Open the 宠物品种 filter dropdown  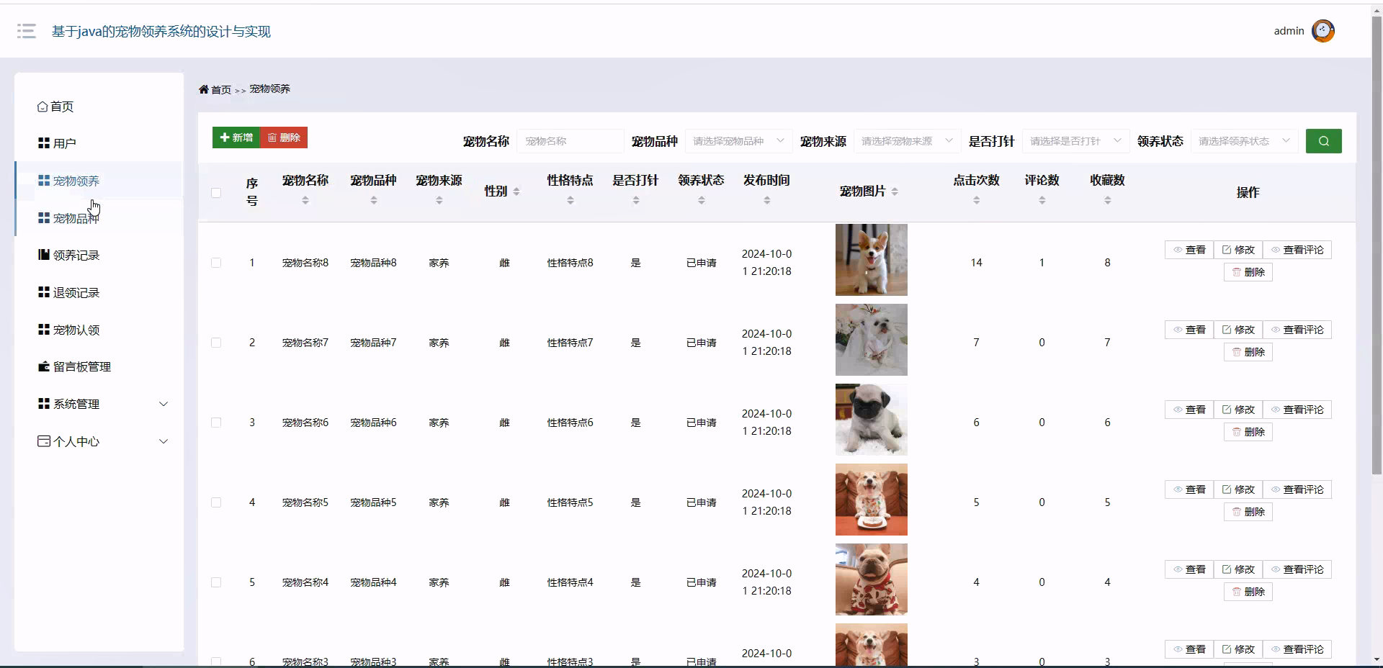[738, 141]
